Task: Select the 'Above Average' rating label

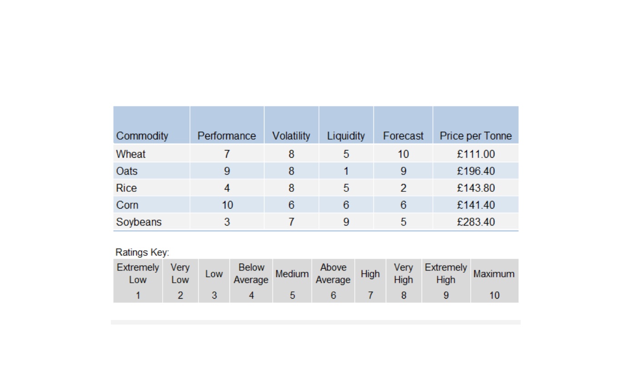Action: tap(333, 274)
